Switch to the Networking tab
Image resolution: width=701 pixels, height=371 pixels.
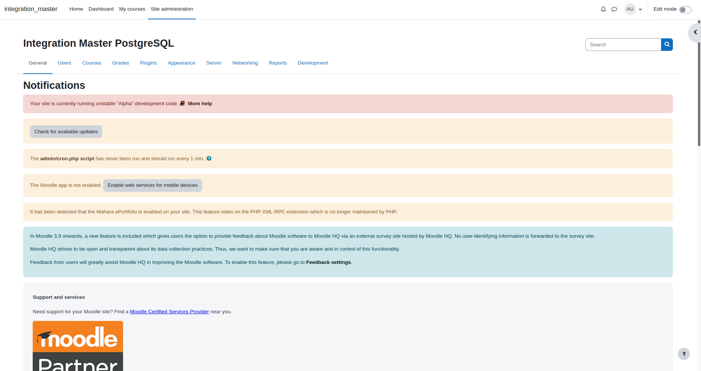click(245, 63)
